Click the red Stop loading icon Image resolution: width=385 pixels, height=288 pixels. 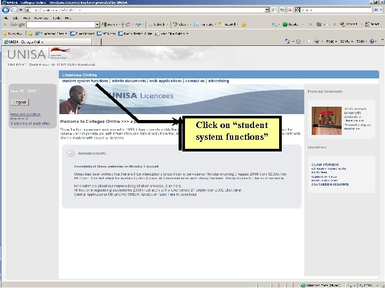pyautogui.click(x=290, y=10)
